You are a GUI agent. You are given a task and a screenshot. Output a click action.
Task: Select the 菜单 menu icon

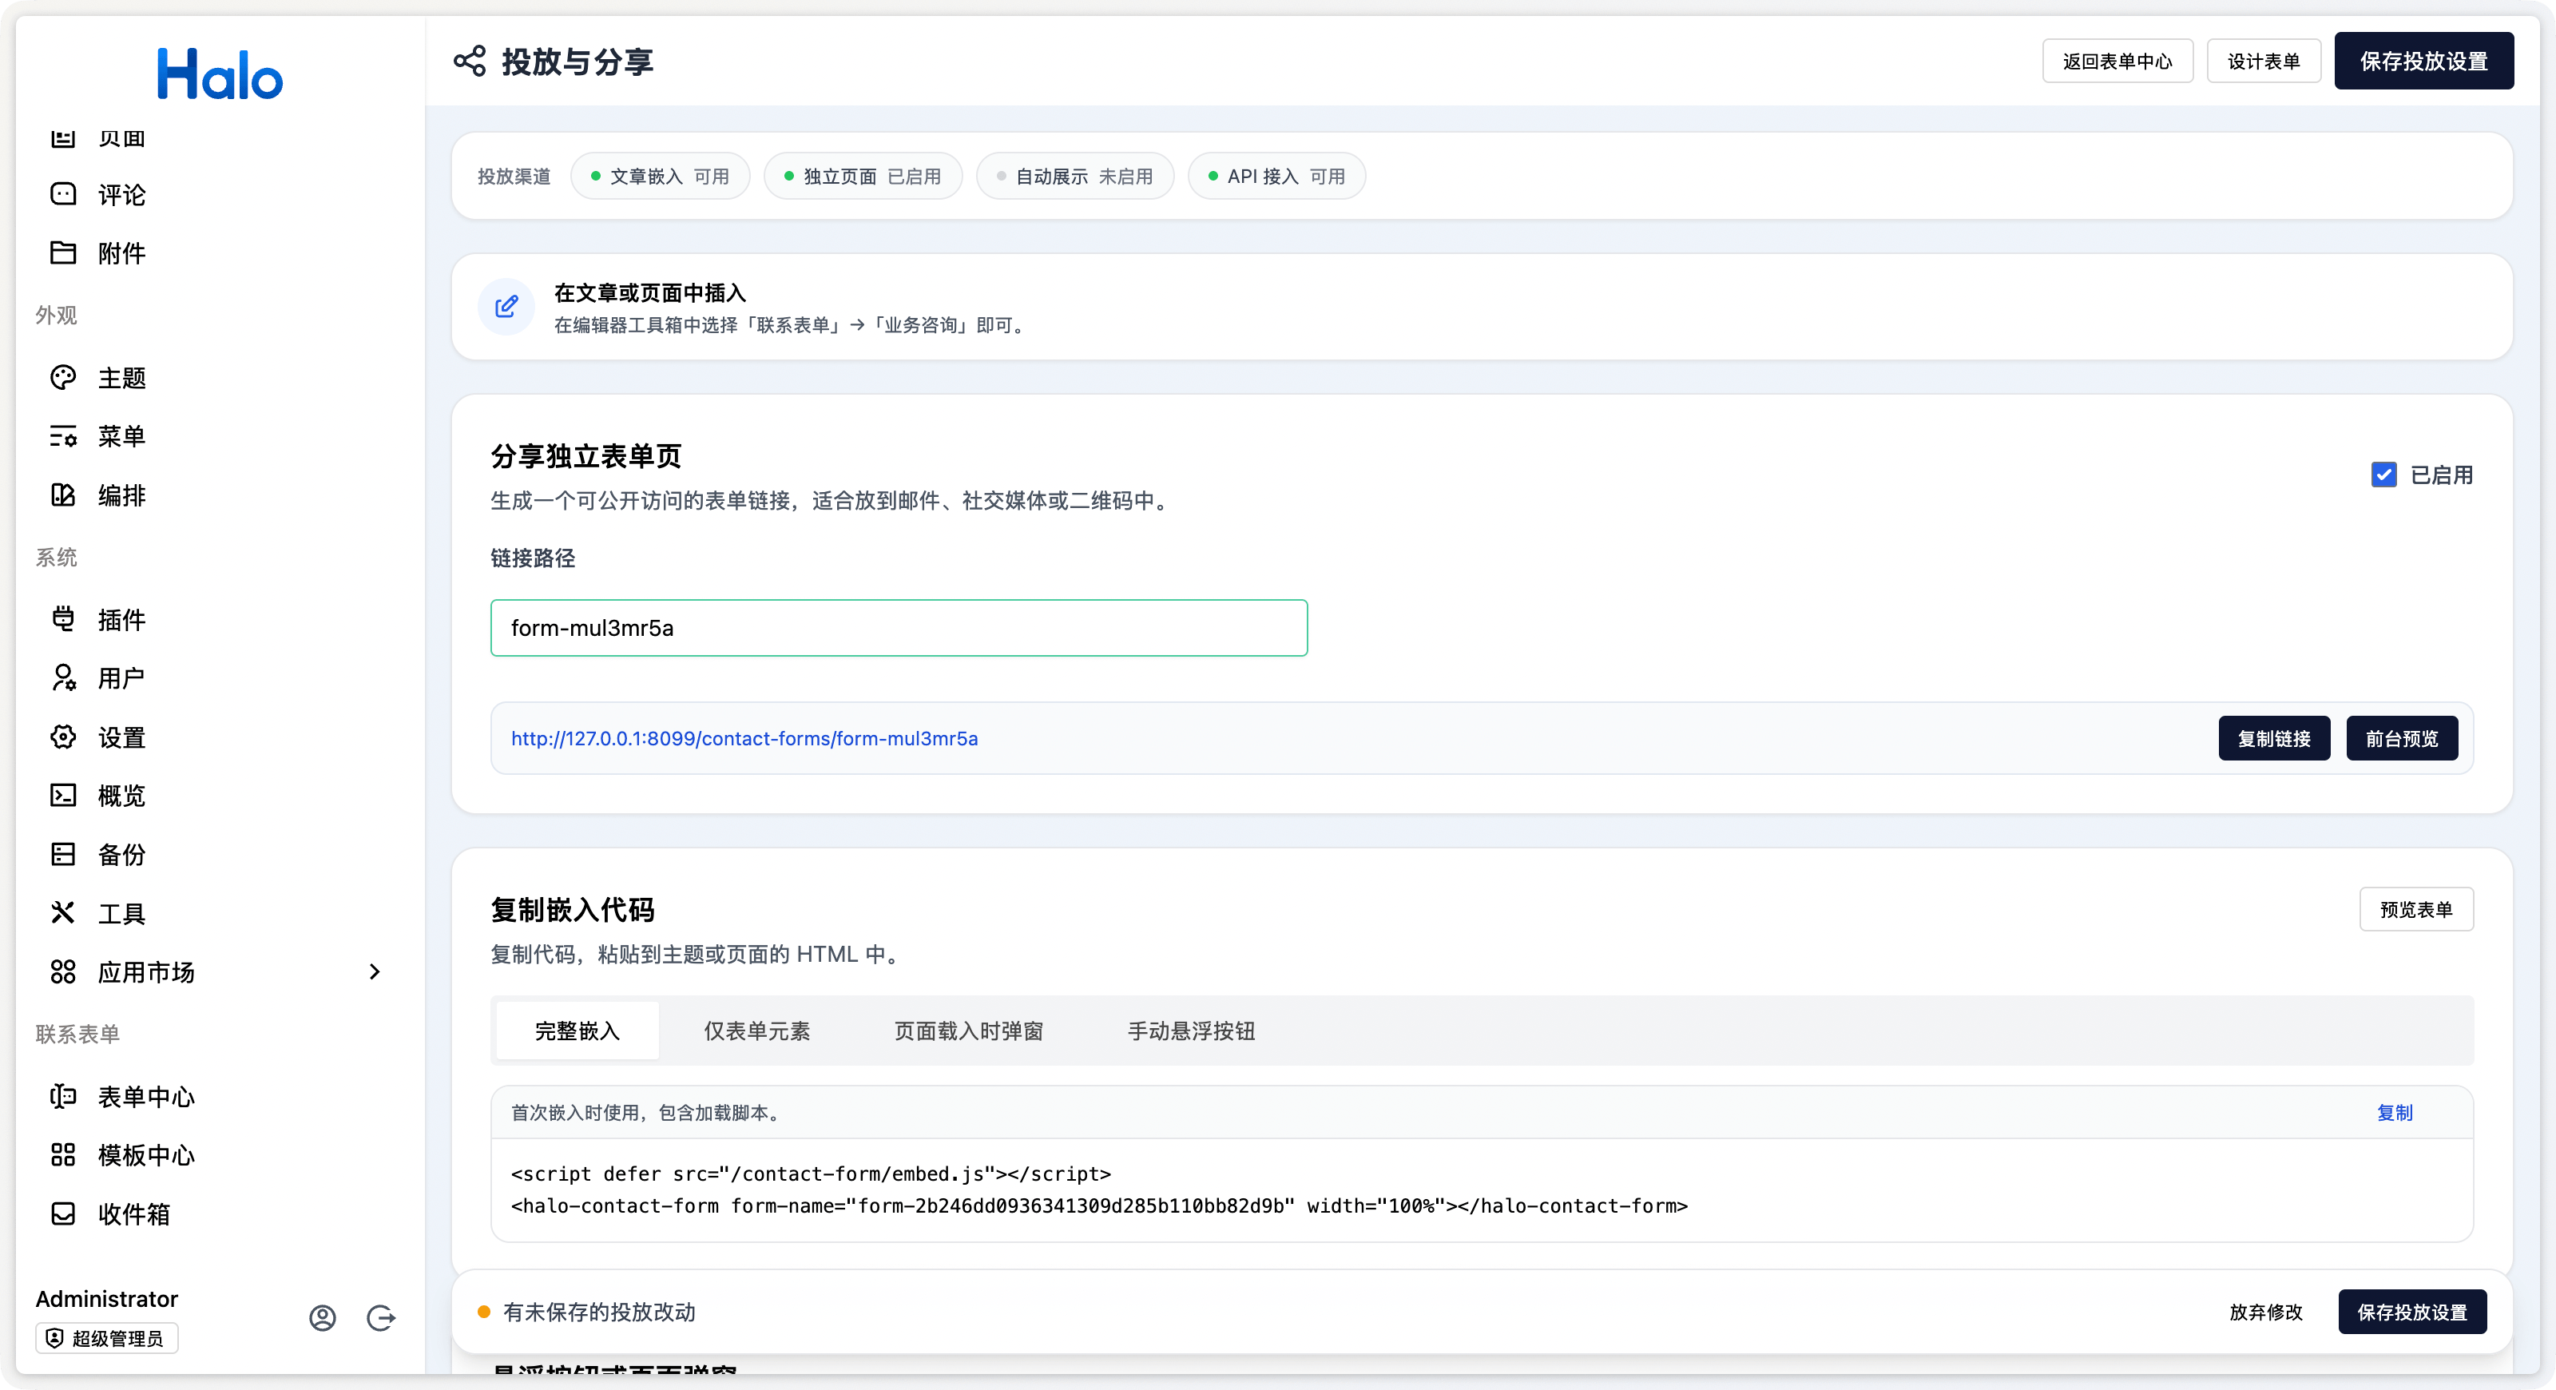(x=62, y=436)
